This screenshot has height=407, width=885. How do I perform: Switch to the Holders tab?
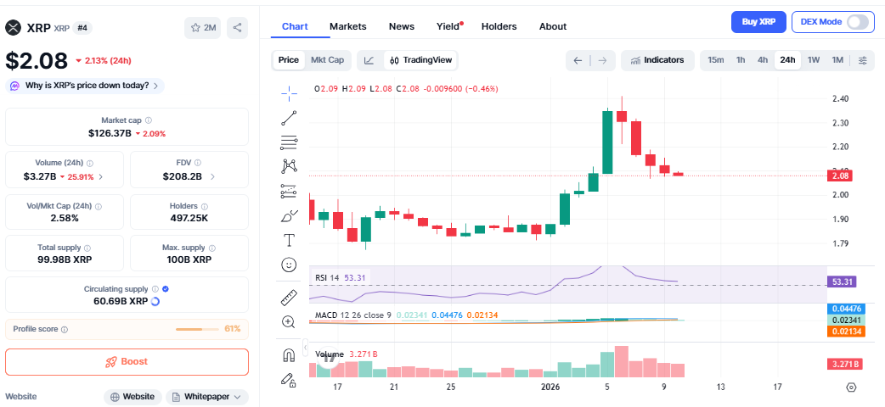tap(499, 26)
